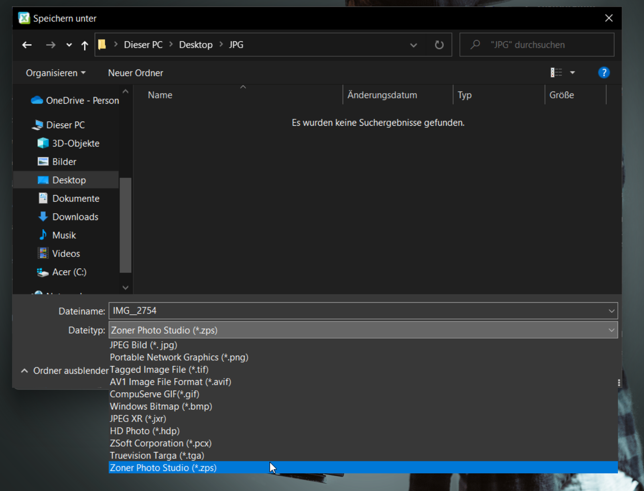Image resolution: width=644 pixels, height=491 pixels.
Task: Go back with the left arrow button
Action: [27, 45]
